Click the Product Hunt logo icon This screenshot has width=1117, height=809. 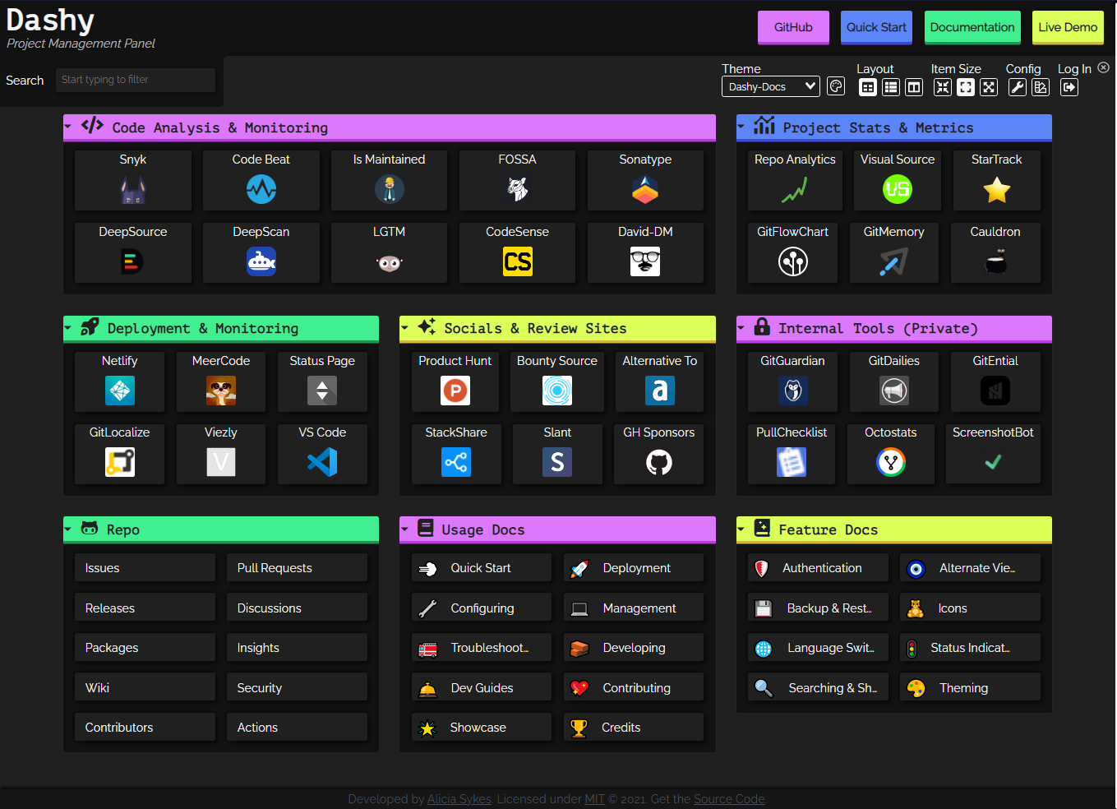[x=456, y=391]
